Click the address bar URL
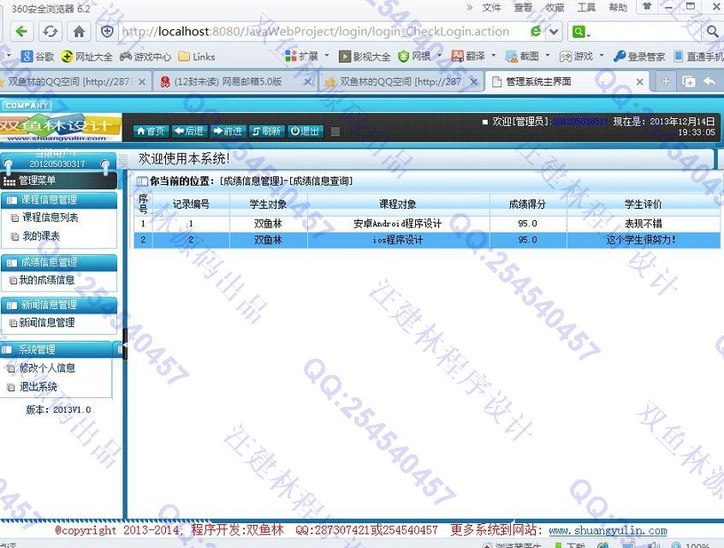The image size is (724, 548). tap(315, 32)
